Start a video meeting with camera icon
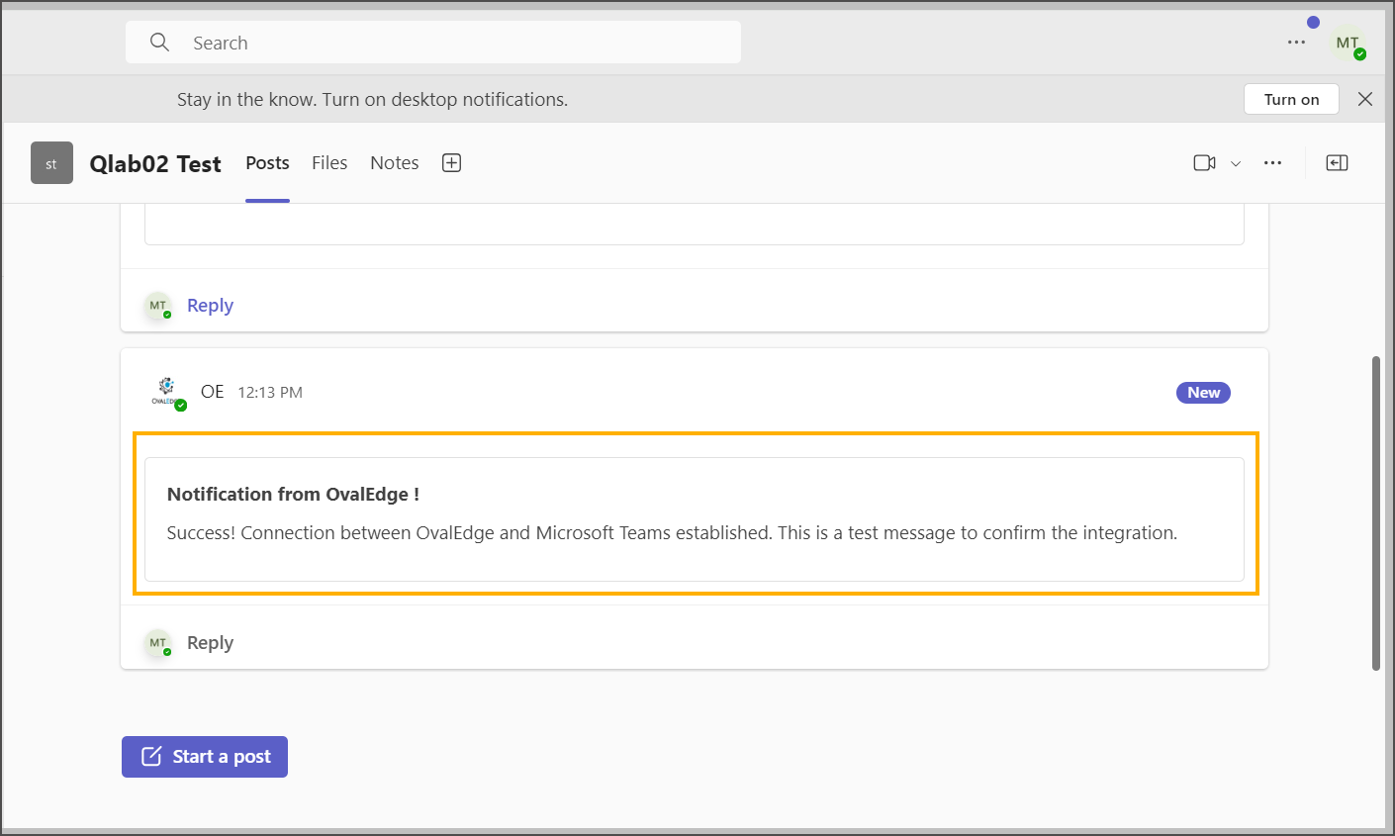This screenshot has height=836, width=1395. point(1204,163)
